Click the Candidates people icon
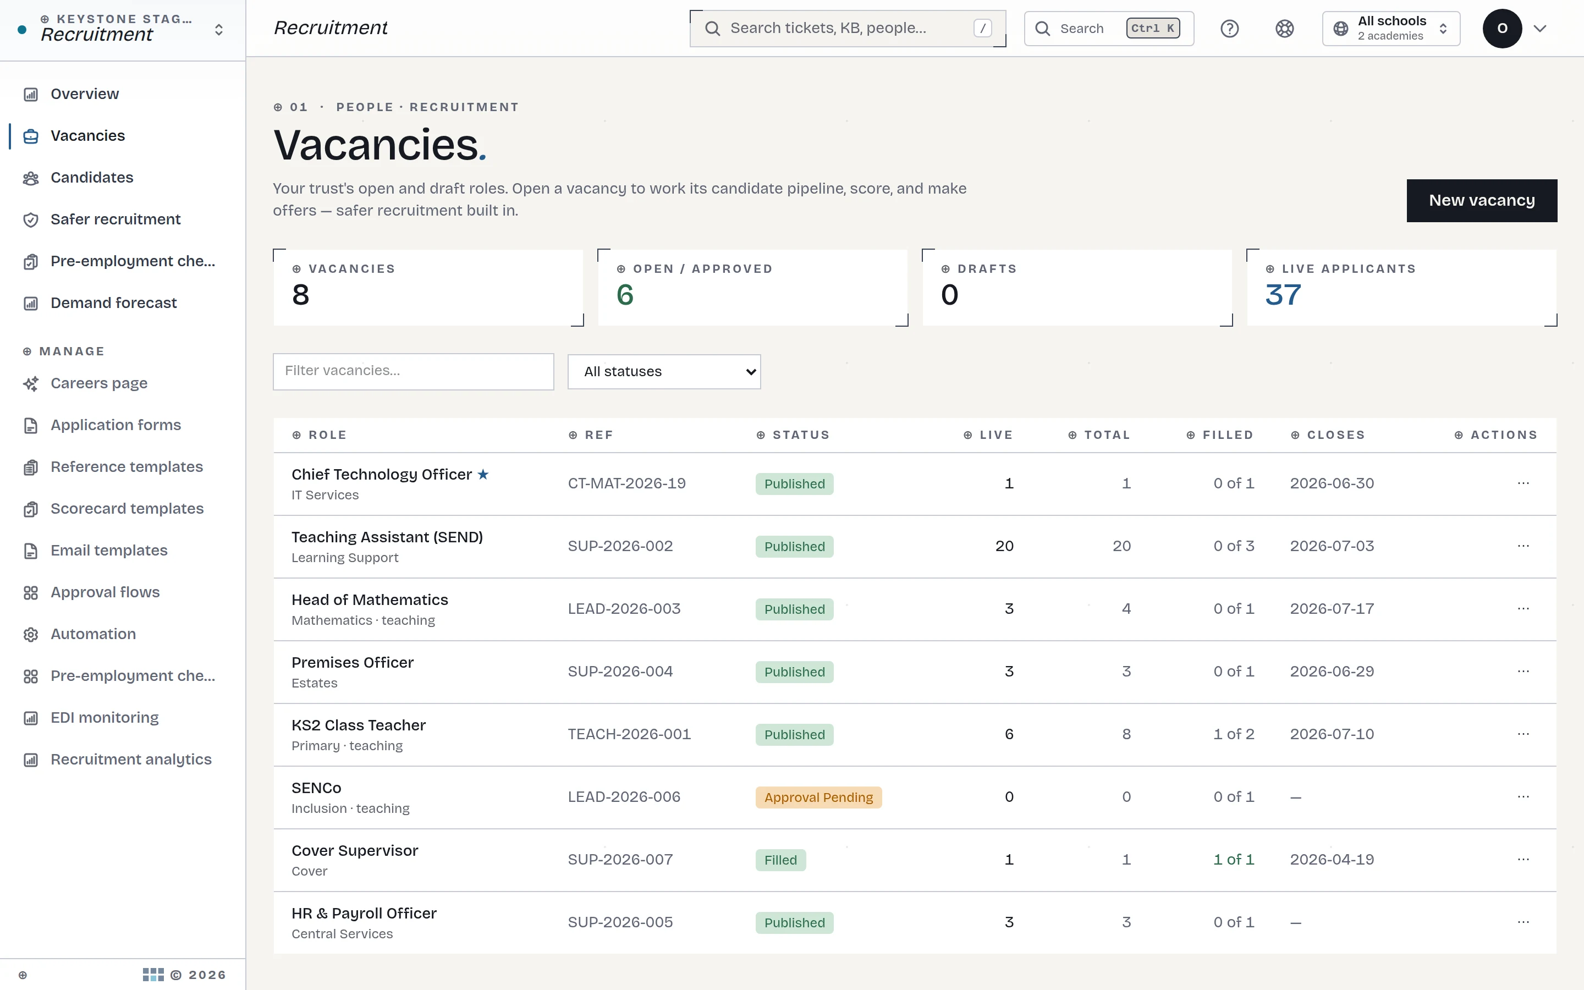1584x990 pixels. click(x=31, y=179)
